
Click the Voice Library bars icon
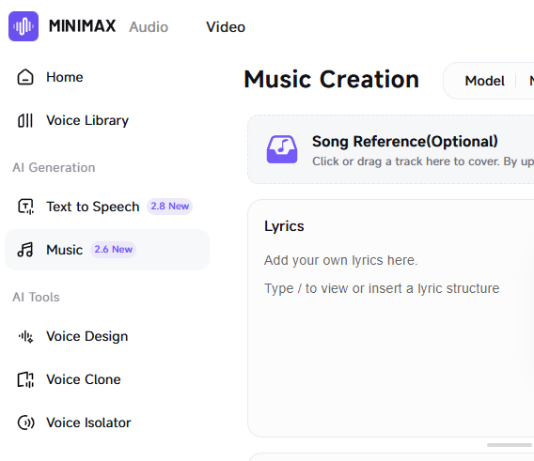click(x=25, y=120)
